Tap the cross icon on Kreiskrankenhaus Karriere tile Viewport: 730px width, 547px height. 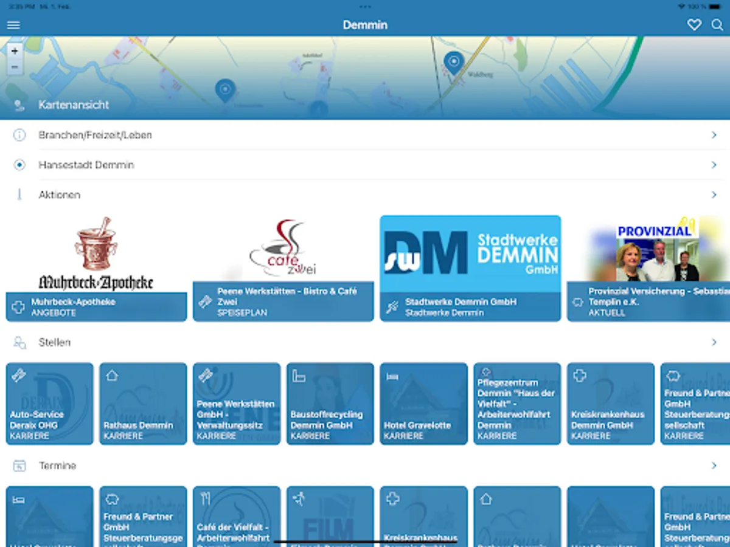click(x=580, y=376)
